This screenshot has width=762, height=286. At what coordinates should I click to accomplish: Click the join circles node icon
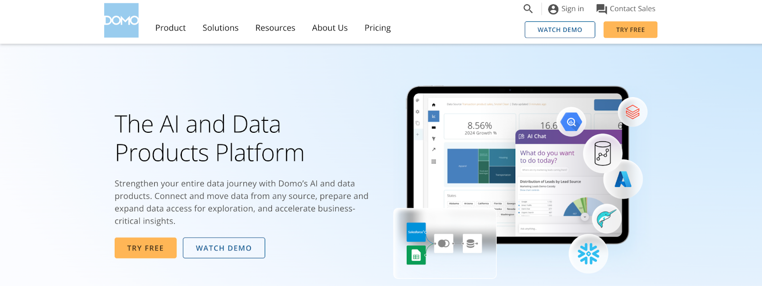click(x=443, y=244)
